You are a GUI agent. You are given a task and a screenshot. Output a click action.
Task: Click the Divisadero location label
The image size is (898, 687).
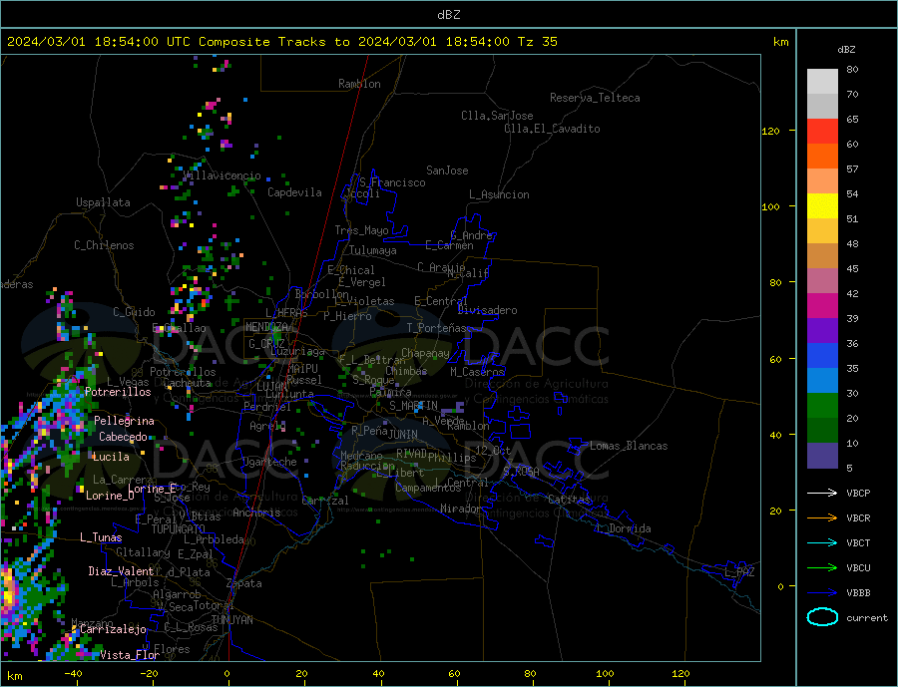click(x=487, y=310)
